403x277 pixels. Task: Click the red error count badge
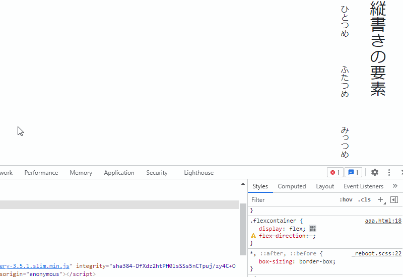(335, 172)
